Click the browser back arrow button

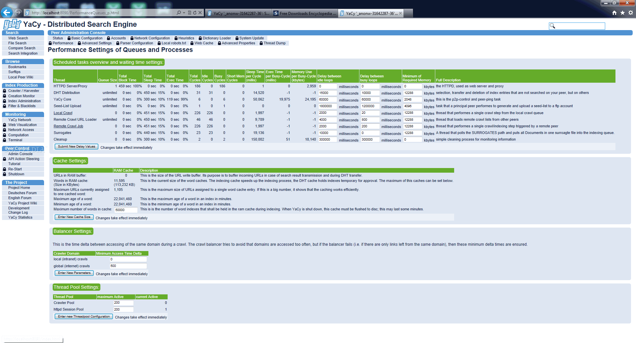pos(7,13)
